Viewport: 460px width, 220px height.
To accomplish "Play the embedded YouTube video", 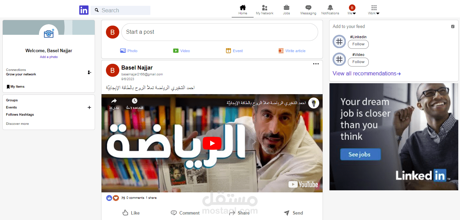I will 212,143.
